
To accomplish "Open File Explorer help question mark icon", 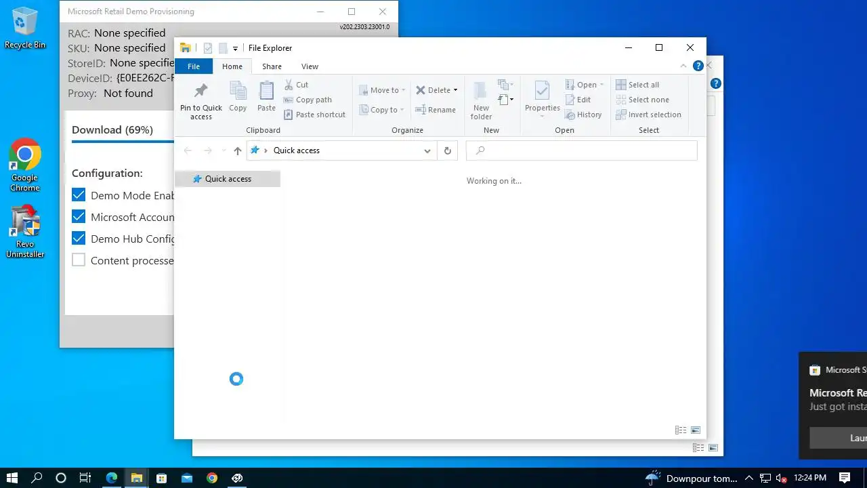I will coord(698,66).
